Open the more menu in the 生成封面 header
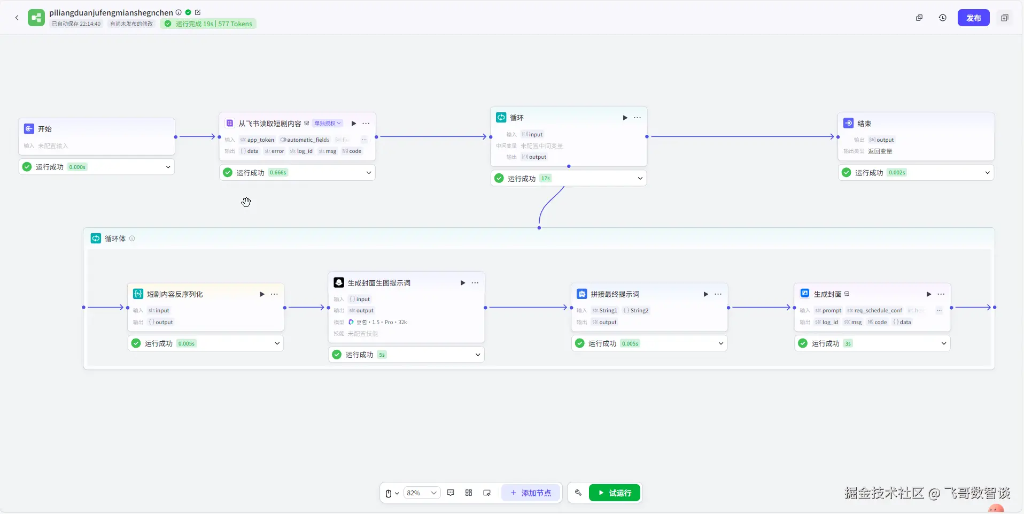The image size is (1024, 514). click(941, 294)
